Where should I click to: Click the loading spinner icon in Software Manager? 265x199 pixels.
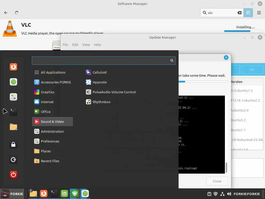[x=17, y=13]
